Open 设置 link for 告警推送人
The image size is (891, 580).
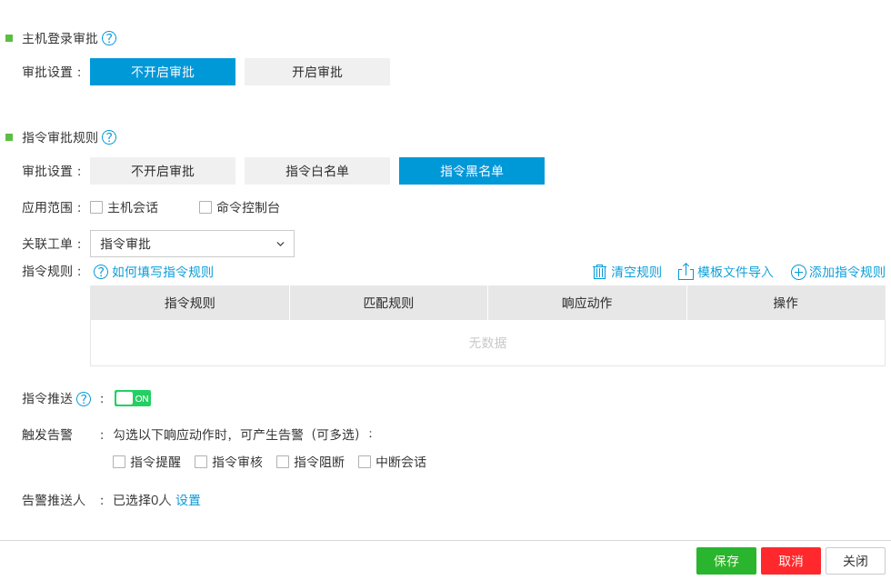tap(188, 500)
